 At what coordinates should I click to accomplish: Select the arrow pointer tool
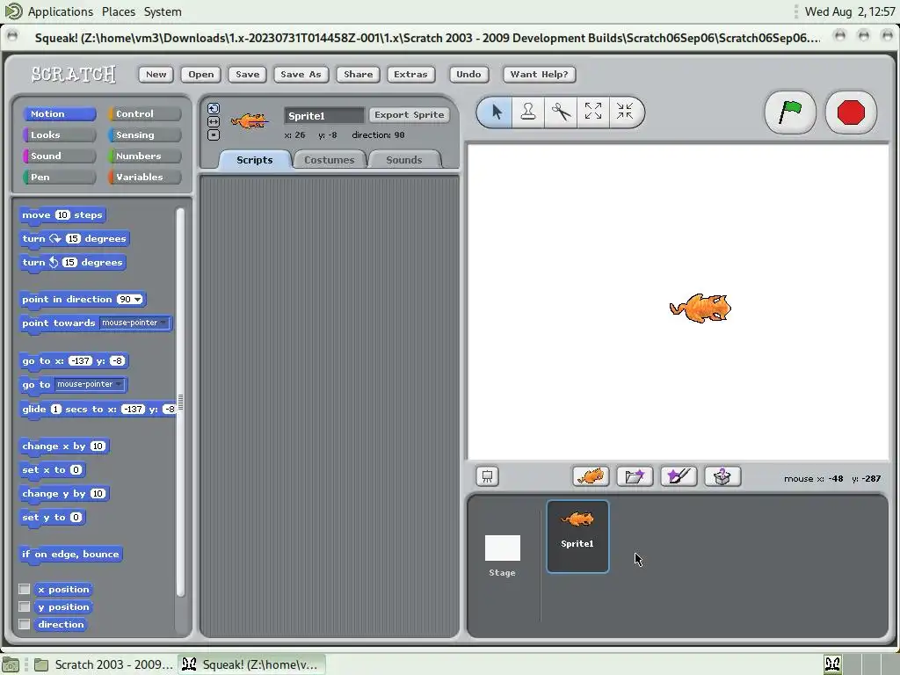tap(497, 112)
